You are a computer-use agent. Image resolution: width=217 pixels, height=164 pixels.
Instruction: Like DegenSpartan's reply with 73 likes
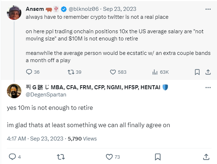coord(110,157)
